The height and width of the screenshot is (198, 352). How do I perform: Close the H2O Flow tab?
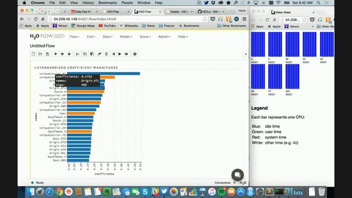160,12
